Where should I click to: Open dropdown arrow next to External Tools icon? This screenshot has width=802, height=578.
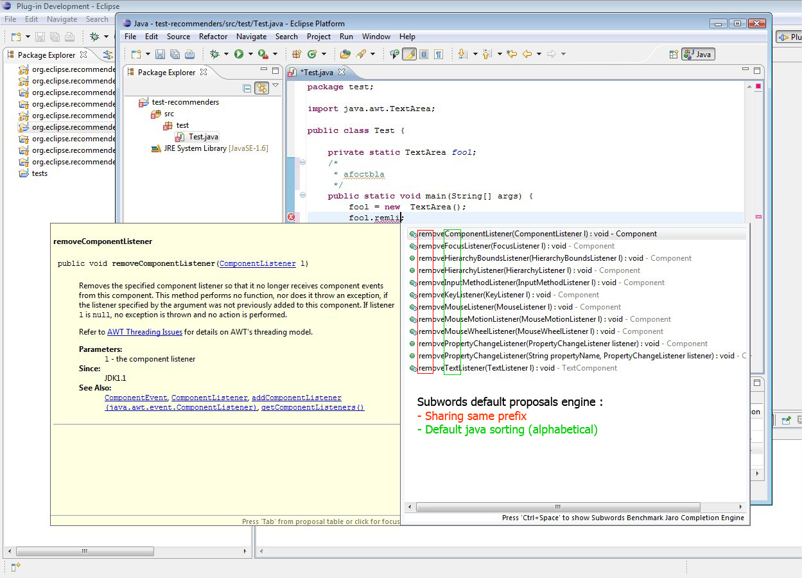click(275, 54)
